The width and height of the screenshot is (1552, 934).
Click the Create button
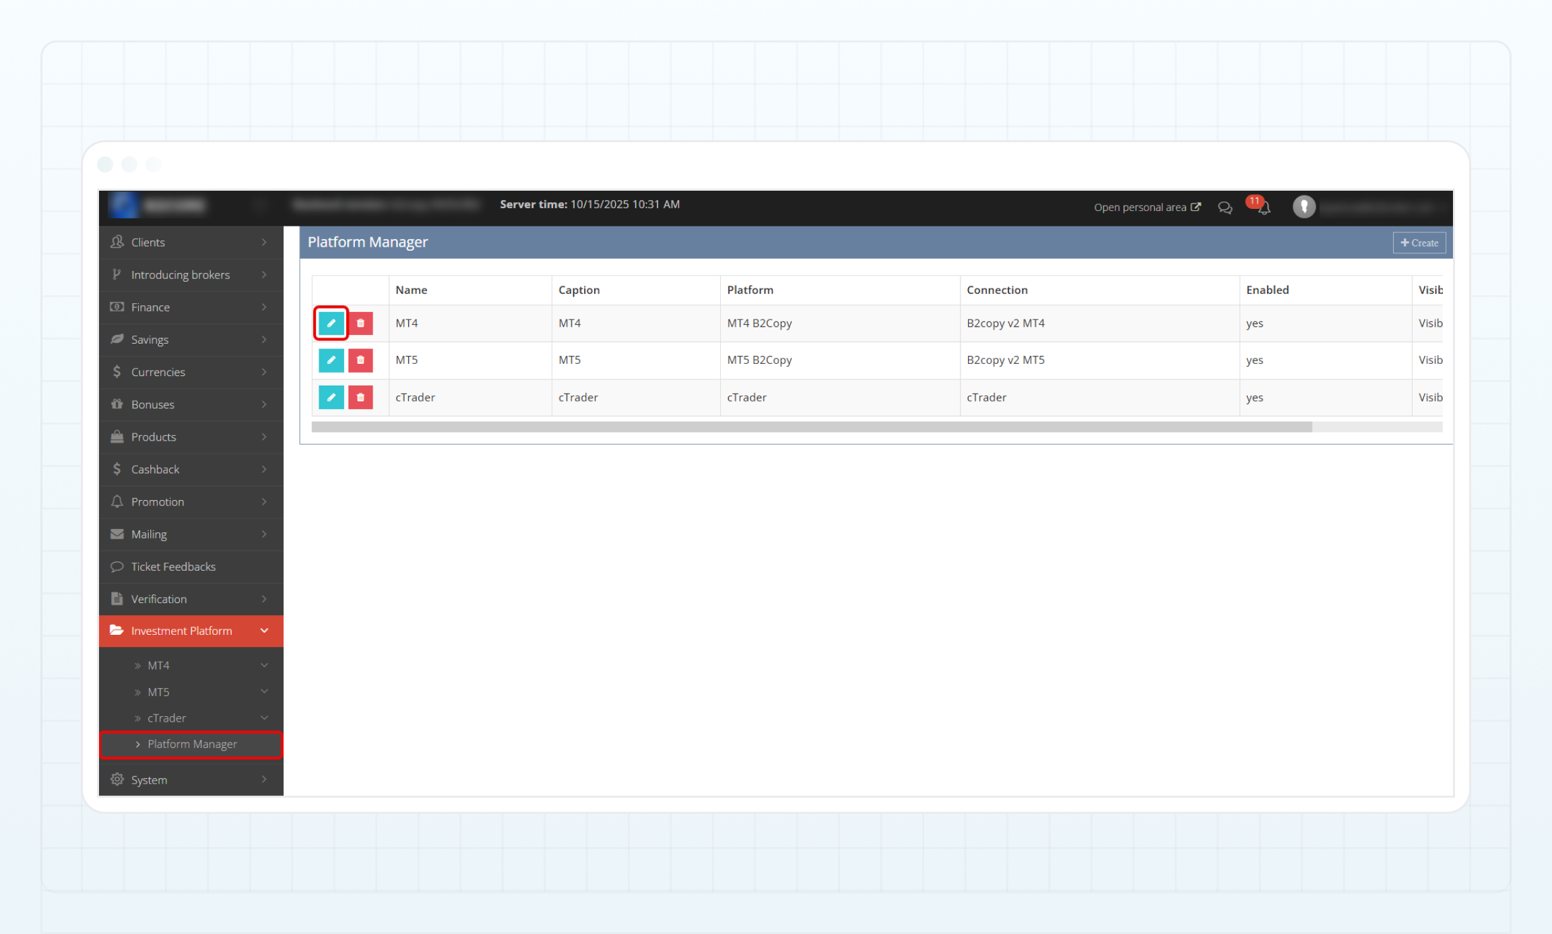coord(1419,243)
